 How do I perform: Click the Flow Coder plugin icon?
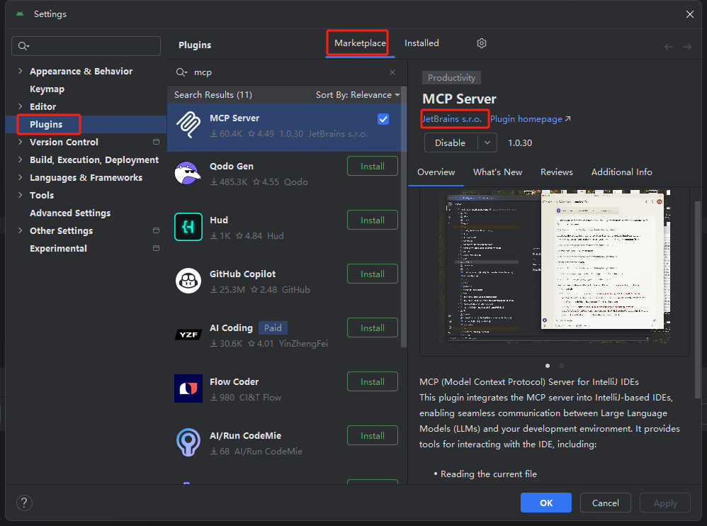click(188, 388)
